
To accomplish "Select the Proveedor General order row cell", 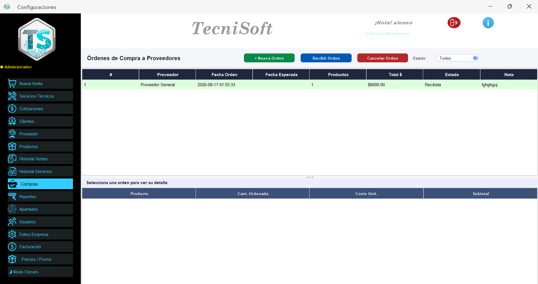I will [x=167, y=85].
